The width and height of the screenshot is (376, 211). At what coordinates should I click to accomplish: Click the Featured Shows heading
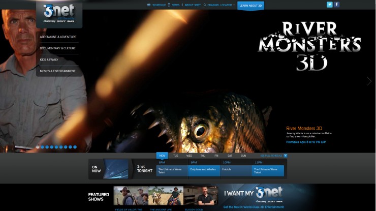click(99, 197)
